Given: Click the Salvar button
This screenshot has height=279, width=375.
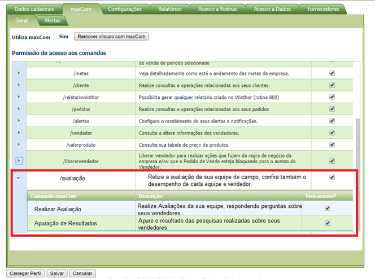Looking at the screenshot, I should coord(57,273).
